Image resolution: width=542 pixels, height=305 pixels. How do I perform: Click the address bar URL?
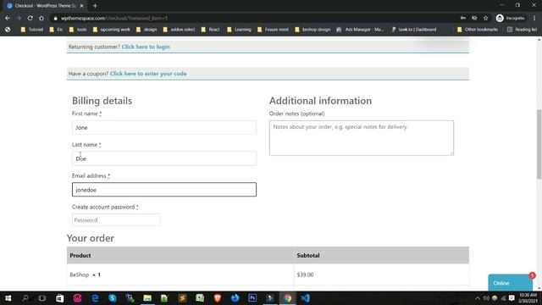coord(114,18)
